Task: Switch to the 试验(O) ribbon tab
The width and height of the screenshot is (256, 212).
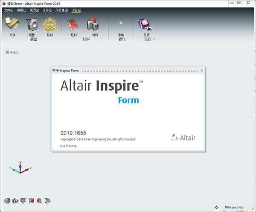Action: 76,10
